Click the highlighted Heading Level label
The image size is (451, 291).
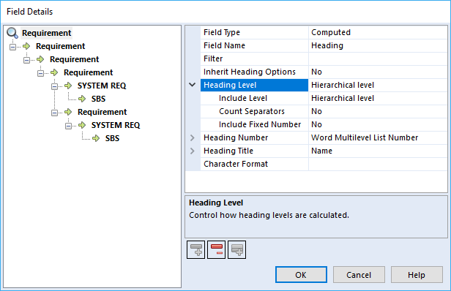254,85
